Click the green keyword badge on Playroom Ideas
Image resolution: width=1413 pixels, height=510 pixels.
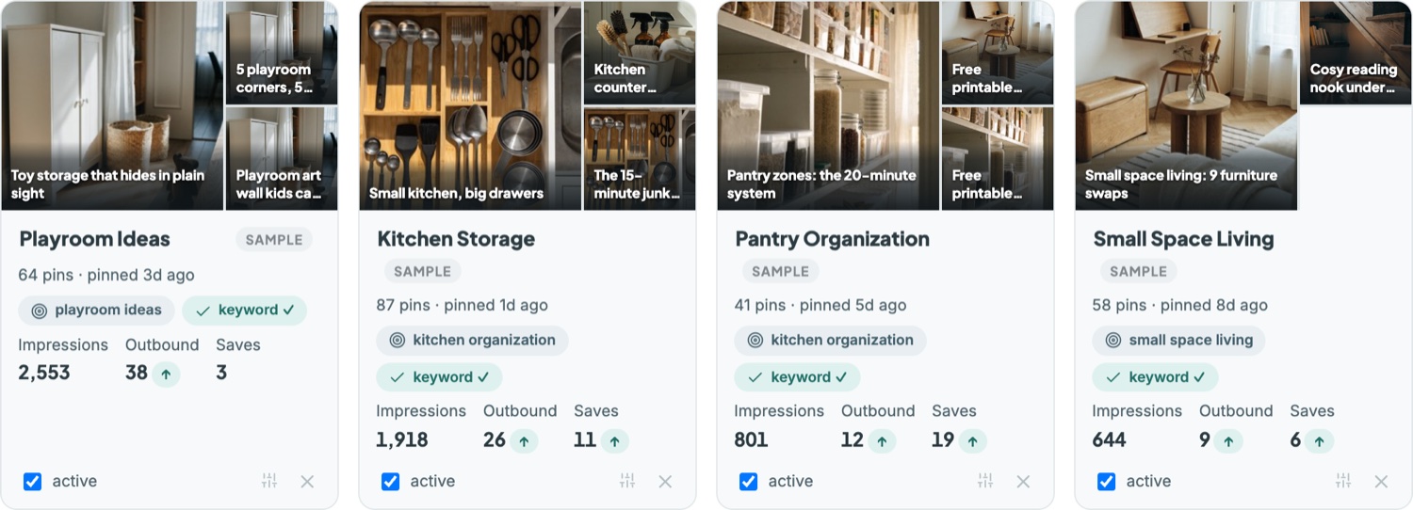[245, 311]
